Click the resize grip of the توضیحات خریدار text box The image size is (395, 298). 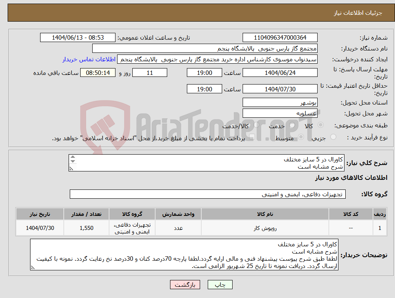[33, 268]
